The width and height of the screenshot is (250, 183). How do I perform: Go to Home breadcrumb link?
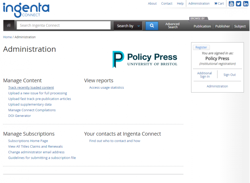7,37
